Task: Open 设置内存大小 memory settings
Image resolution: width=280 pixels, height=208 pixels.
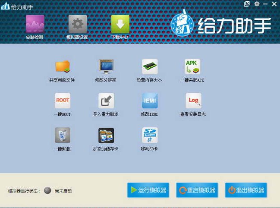Action: pyautogui.click(x=149, y=66)
